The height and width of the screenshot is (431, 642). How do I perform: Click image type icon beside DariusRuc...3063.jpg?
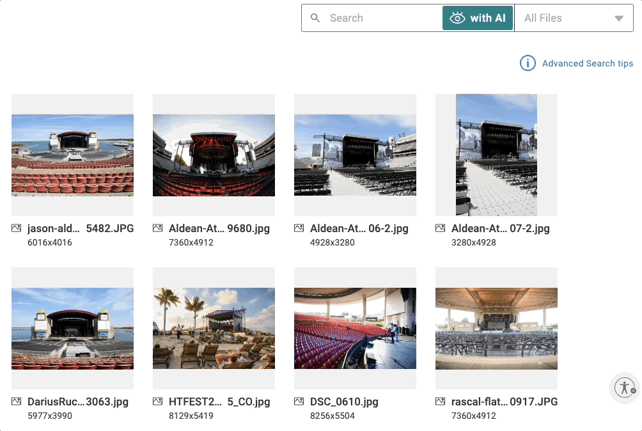[x=17, y=401]
